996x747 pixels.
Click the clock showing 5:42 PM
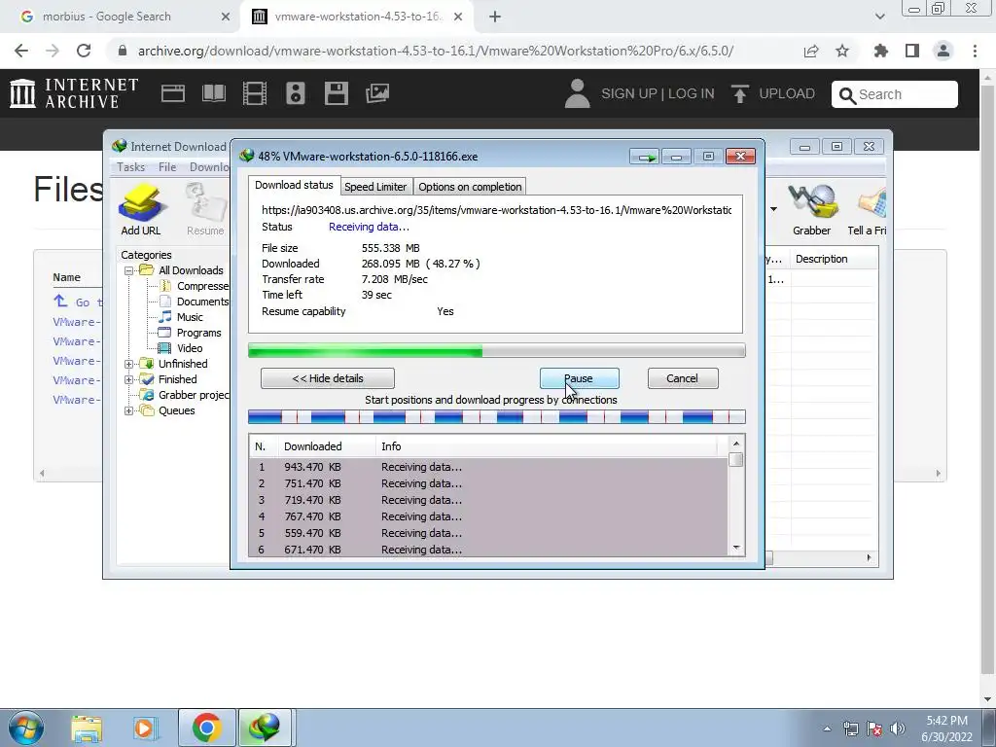(x=946, y=721)
